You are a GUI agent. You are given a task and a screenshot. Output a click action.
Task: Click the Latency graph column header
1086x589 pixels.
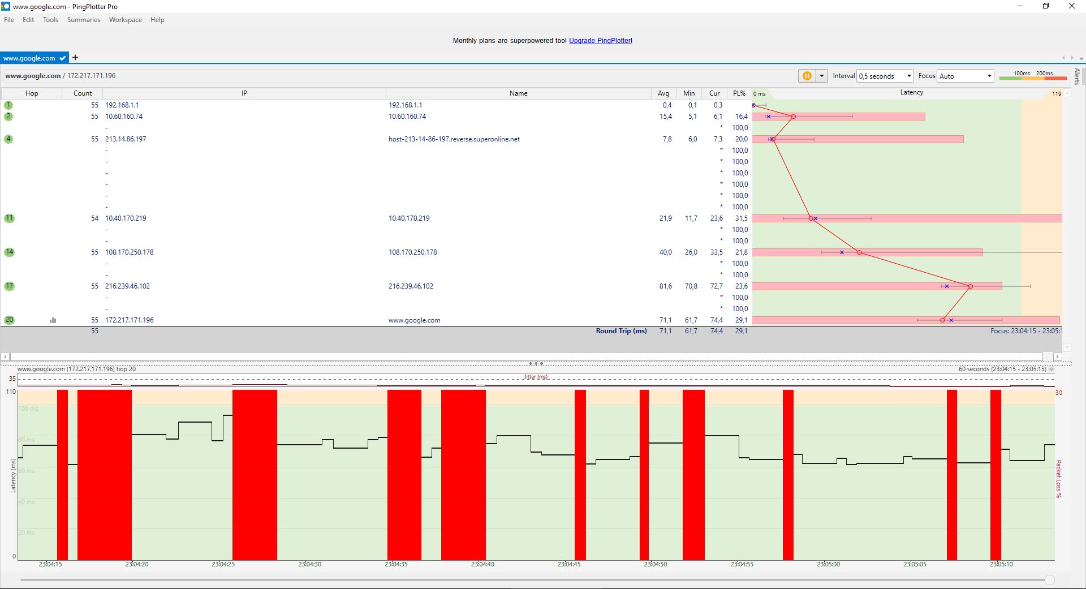(911, 93)
